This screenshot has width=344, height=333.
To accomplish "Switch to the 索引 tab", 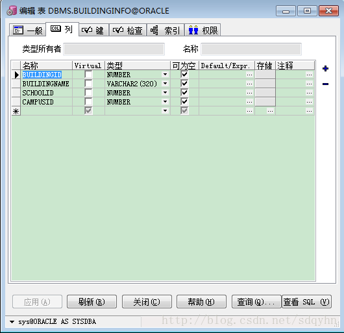I will [x=166, y=30].
